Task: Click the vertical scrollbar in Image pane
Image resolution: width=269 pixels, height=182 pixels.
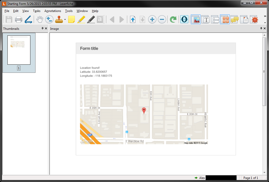Action: [x=264, y=72]
